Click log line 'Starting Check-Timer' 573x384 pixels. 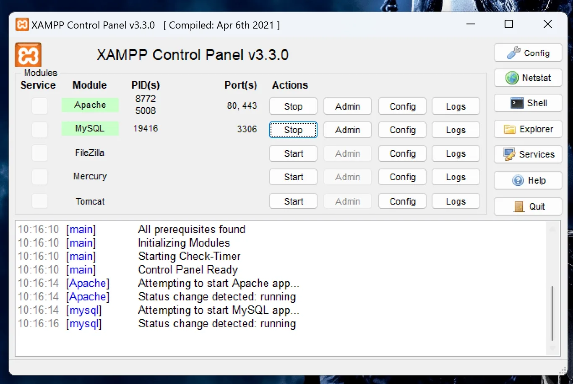189,256
